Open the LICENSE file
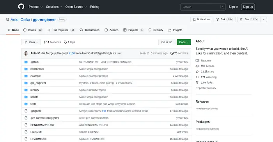Viewport: 273px width, 142px height. (x=36, y=132)
